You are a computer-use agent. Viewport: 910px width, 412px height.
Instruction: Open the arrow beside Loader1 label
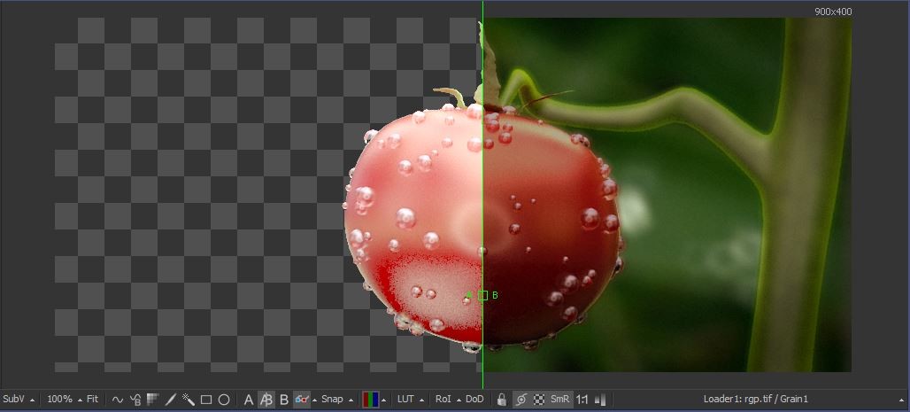(901, 400)
